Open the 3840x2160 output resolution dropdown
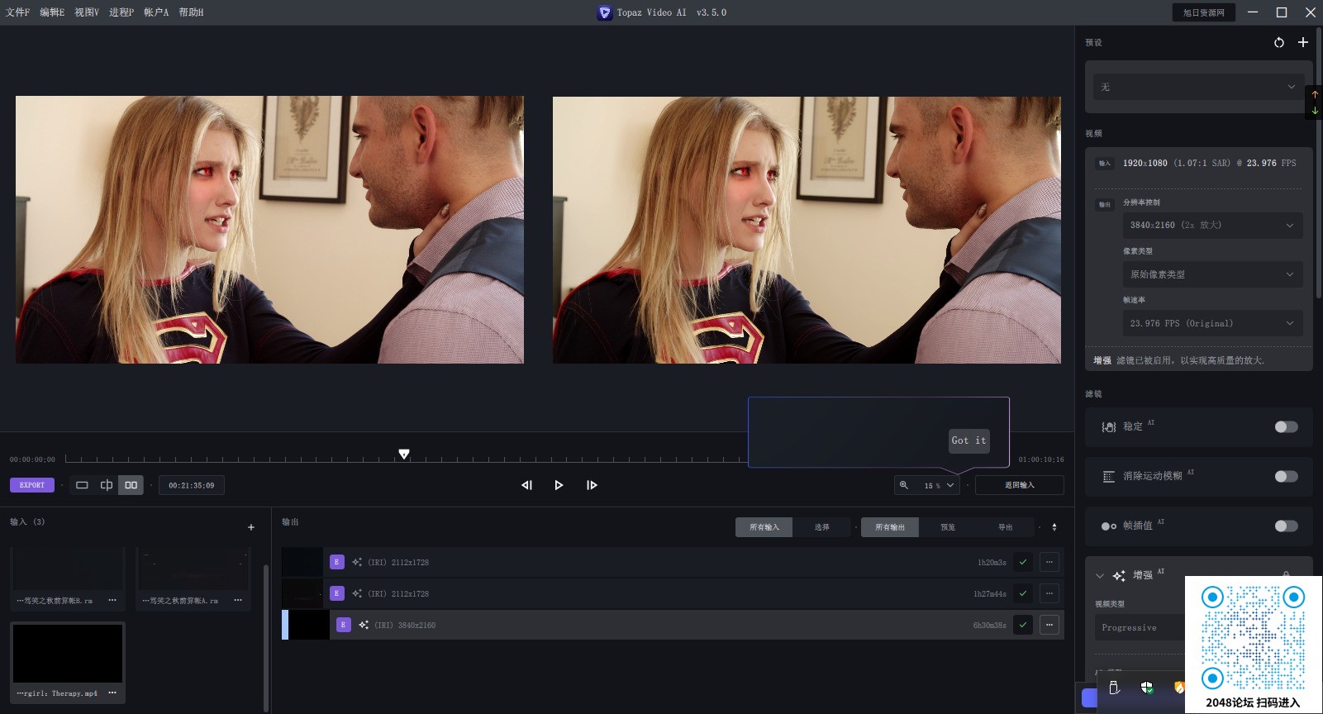 pyautogui.click(x=1212, y=225)
